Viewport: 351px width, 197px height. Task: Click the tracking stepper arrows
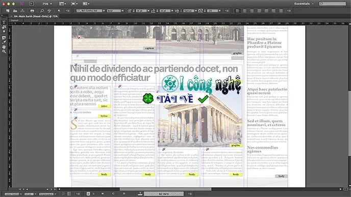click(205, 11)
